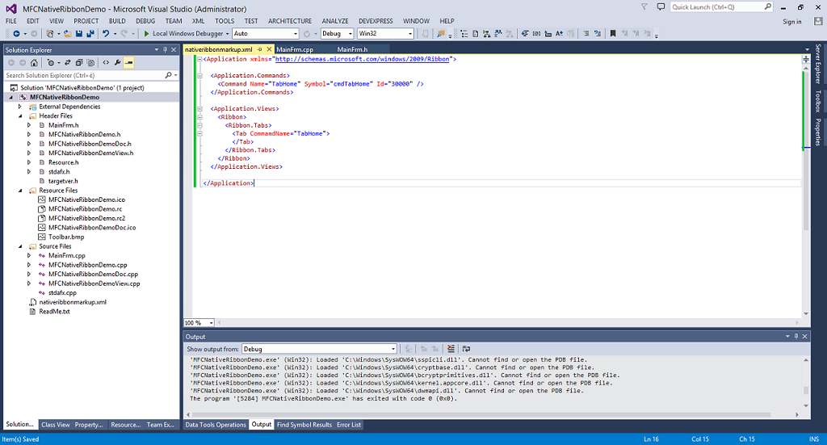Pin the Solution Explorer panel
The height and width of the screenshot is (445, 827).
click(x=165, y=49)
